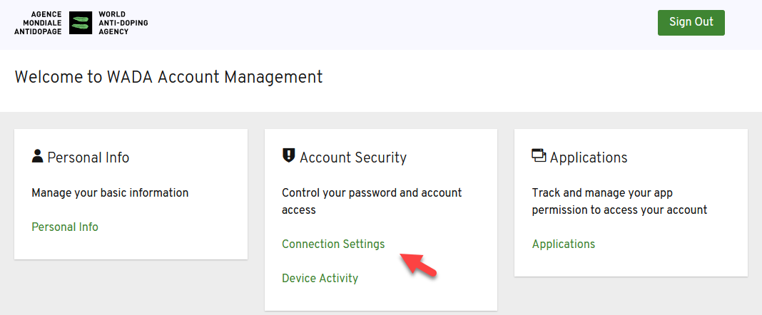Open the green Applications link
This screenshot has width=762, height=315.
(x=563, y=244)
